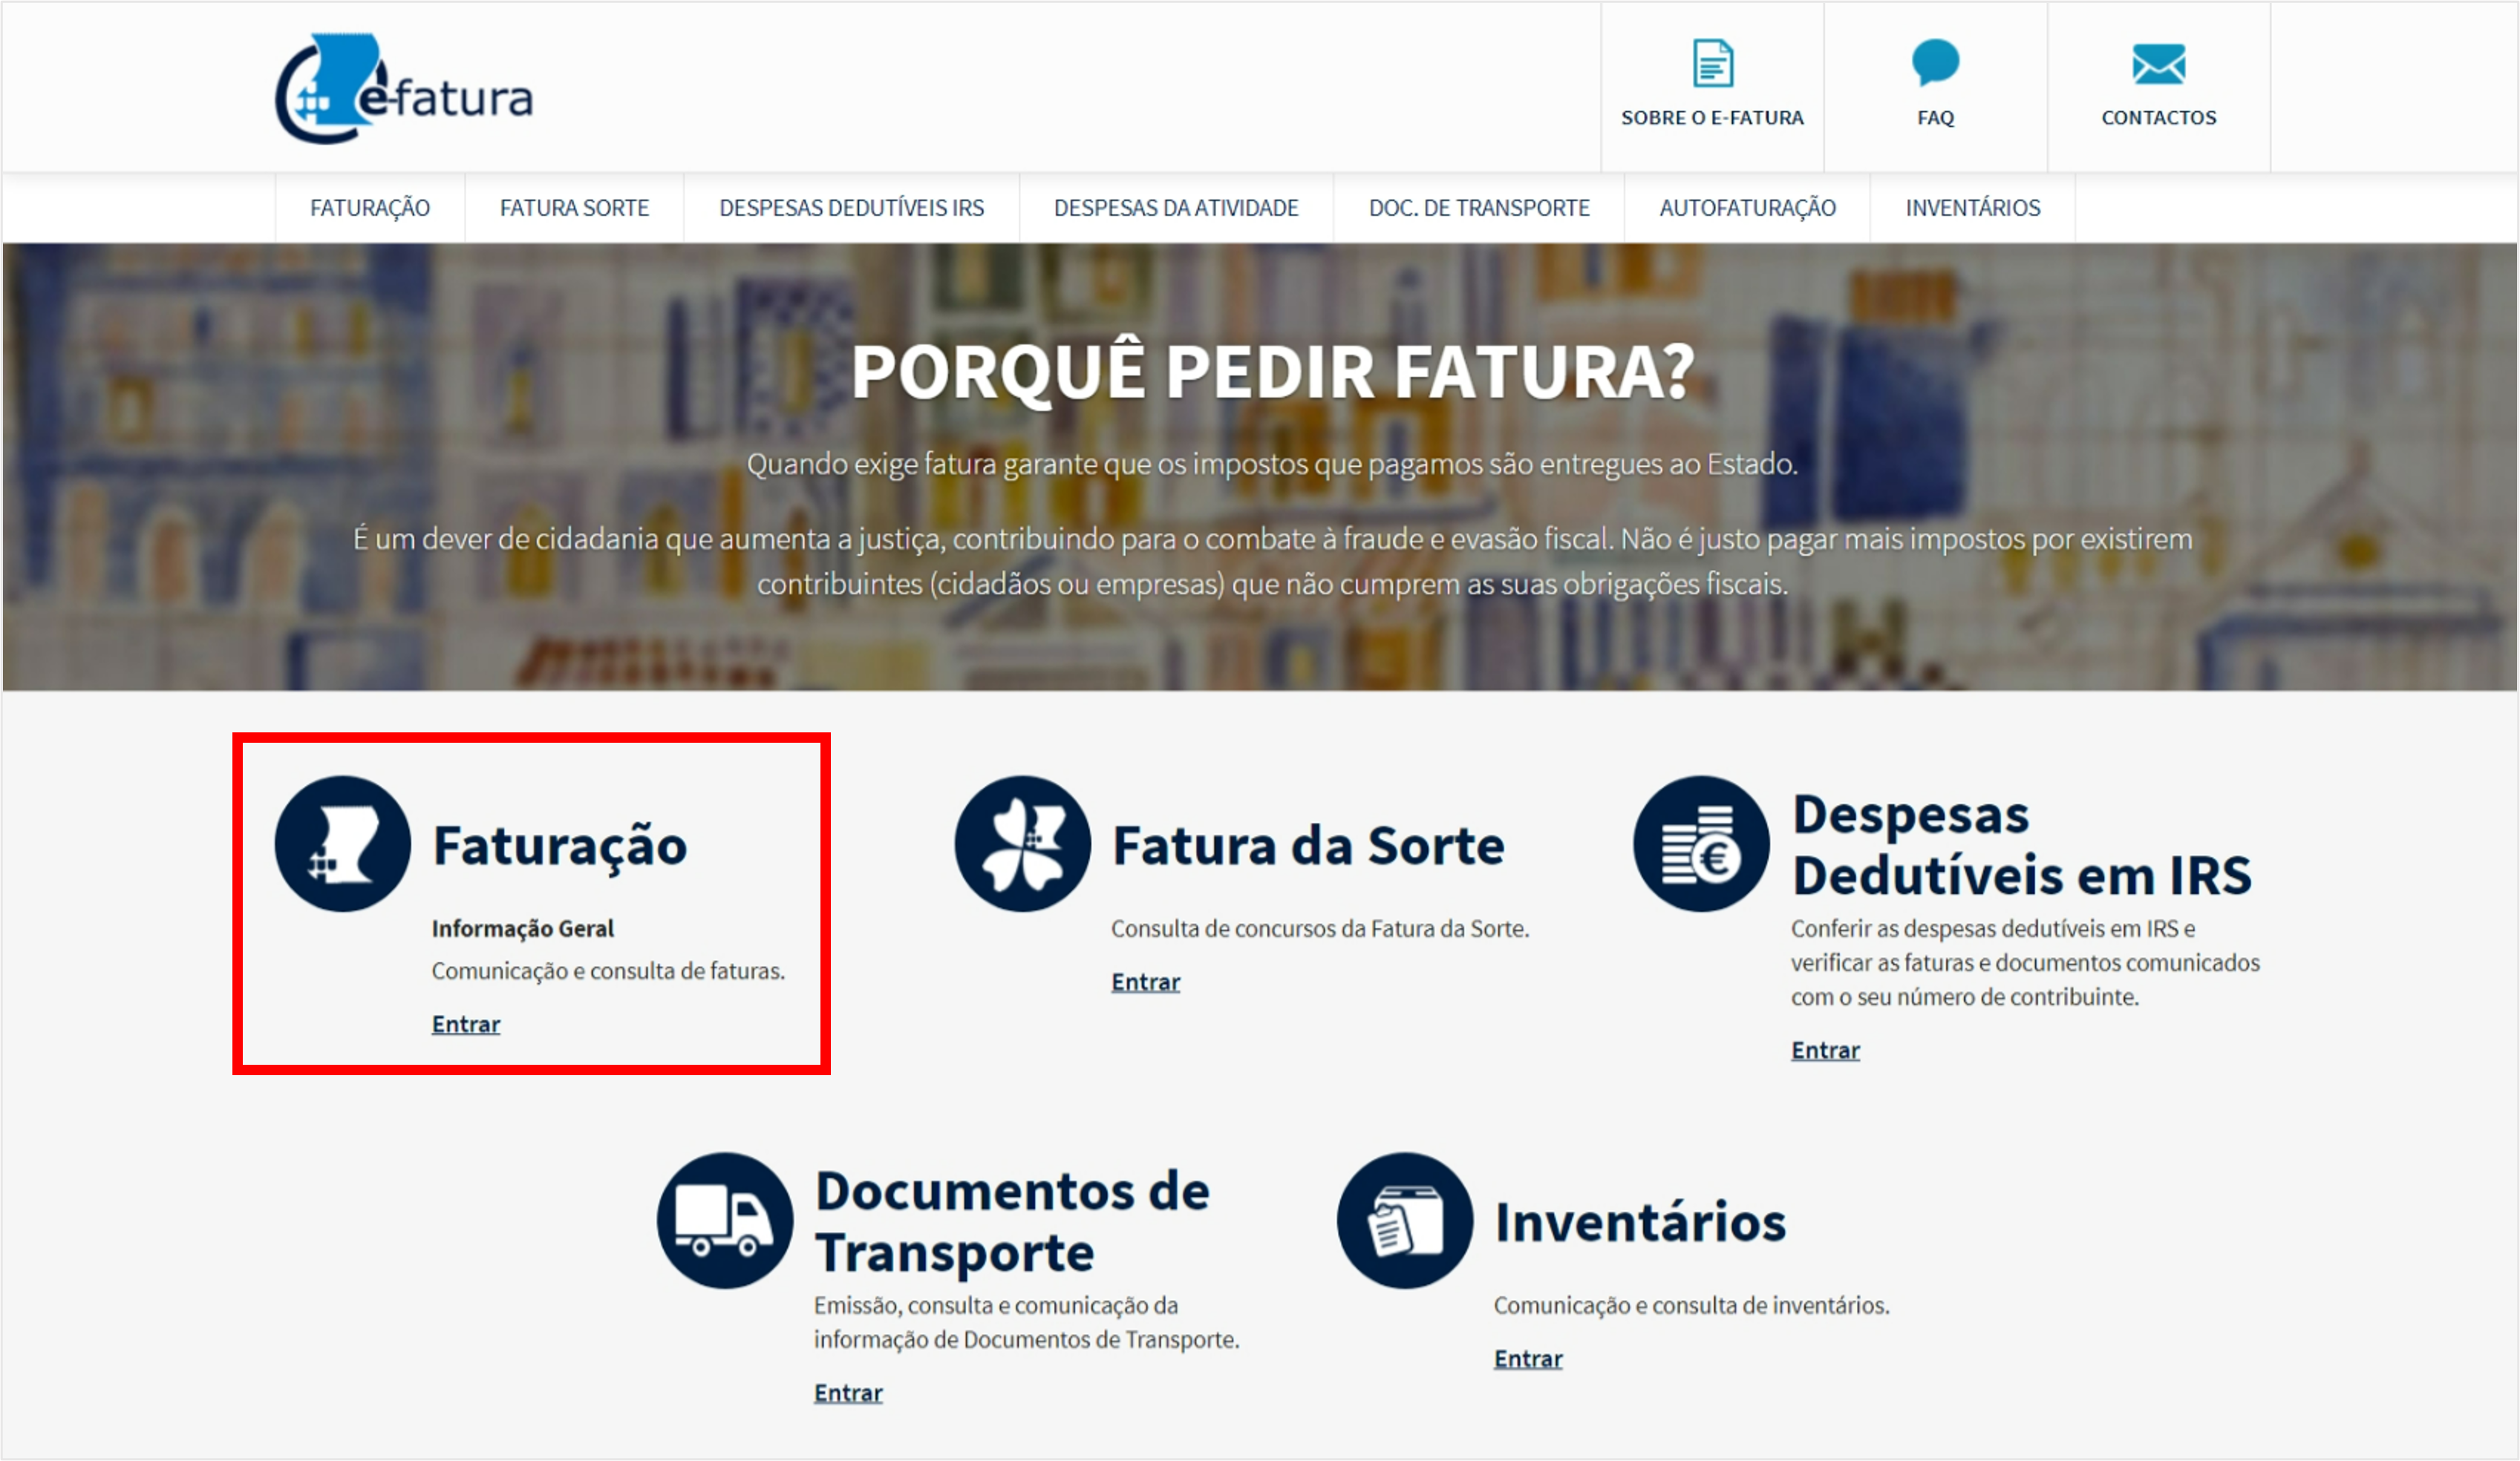Click Entrar under Faturação
The width and height of the screenshot is (2520, 1461).
[466, 1024]
